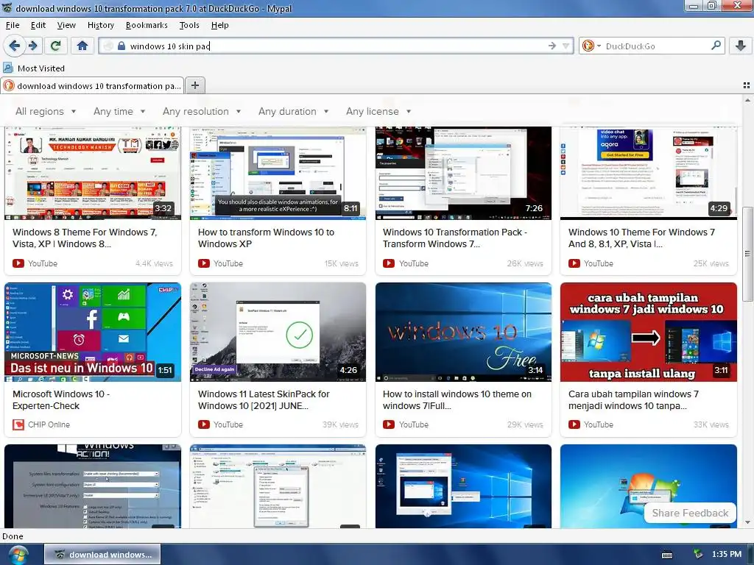This screenshot has width=754, height=565.
Task: Open the History menu
Action: point(100,25)
